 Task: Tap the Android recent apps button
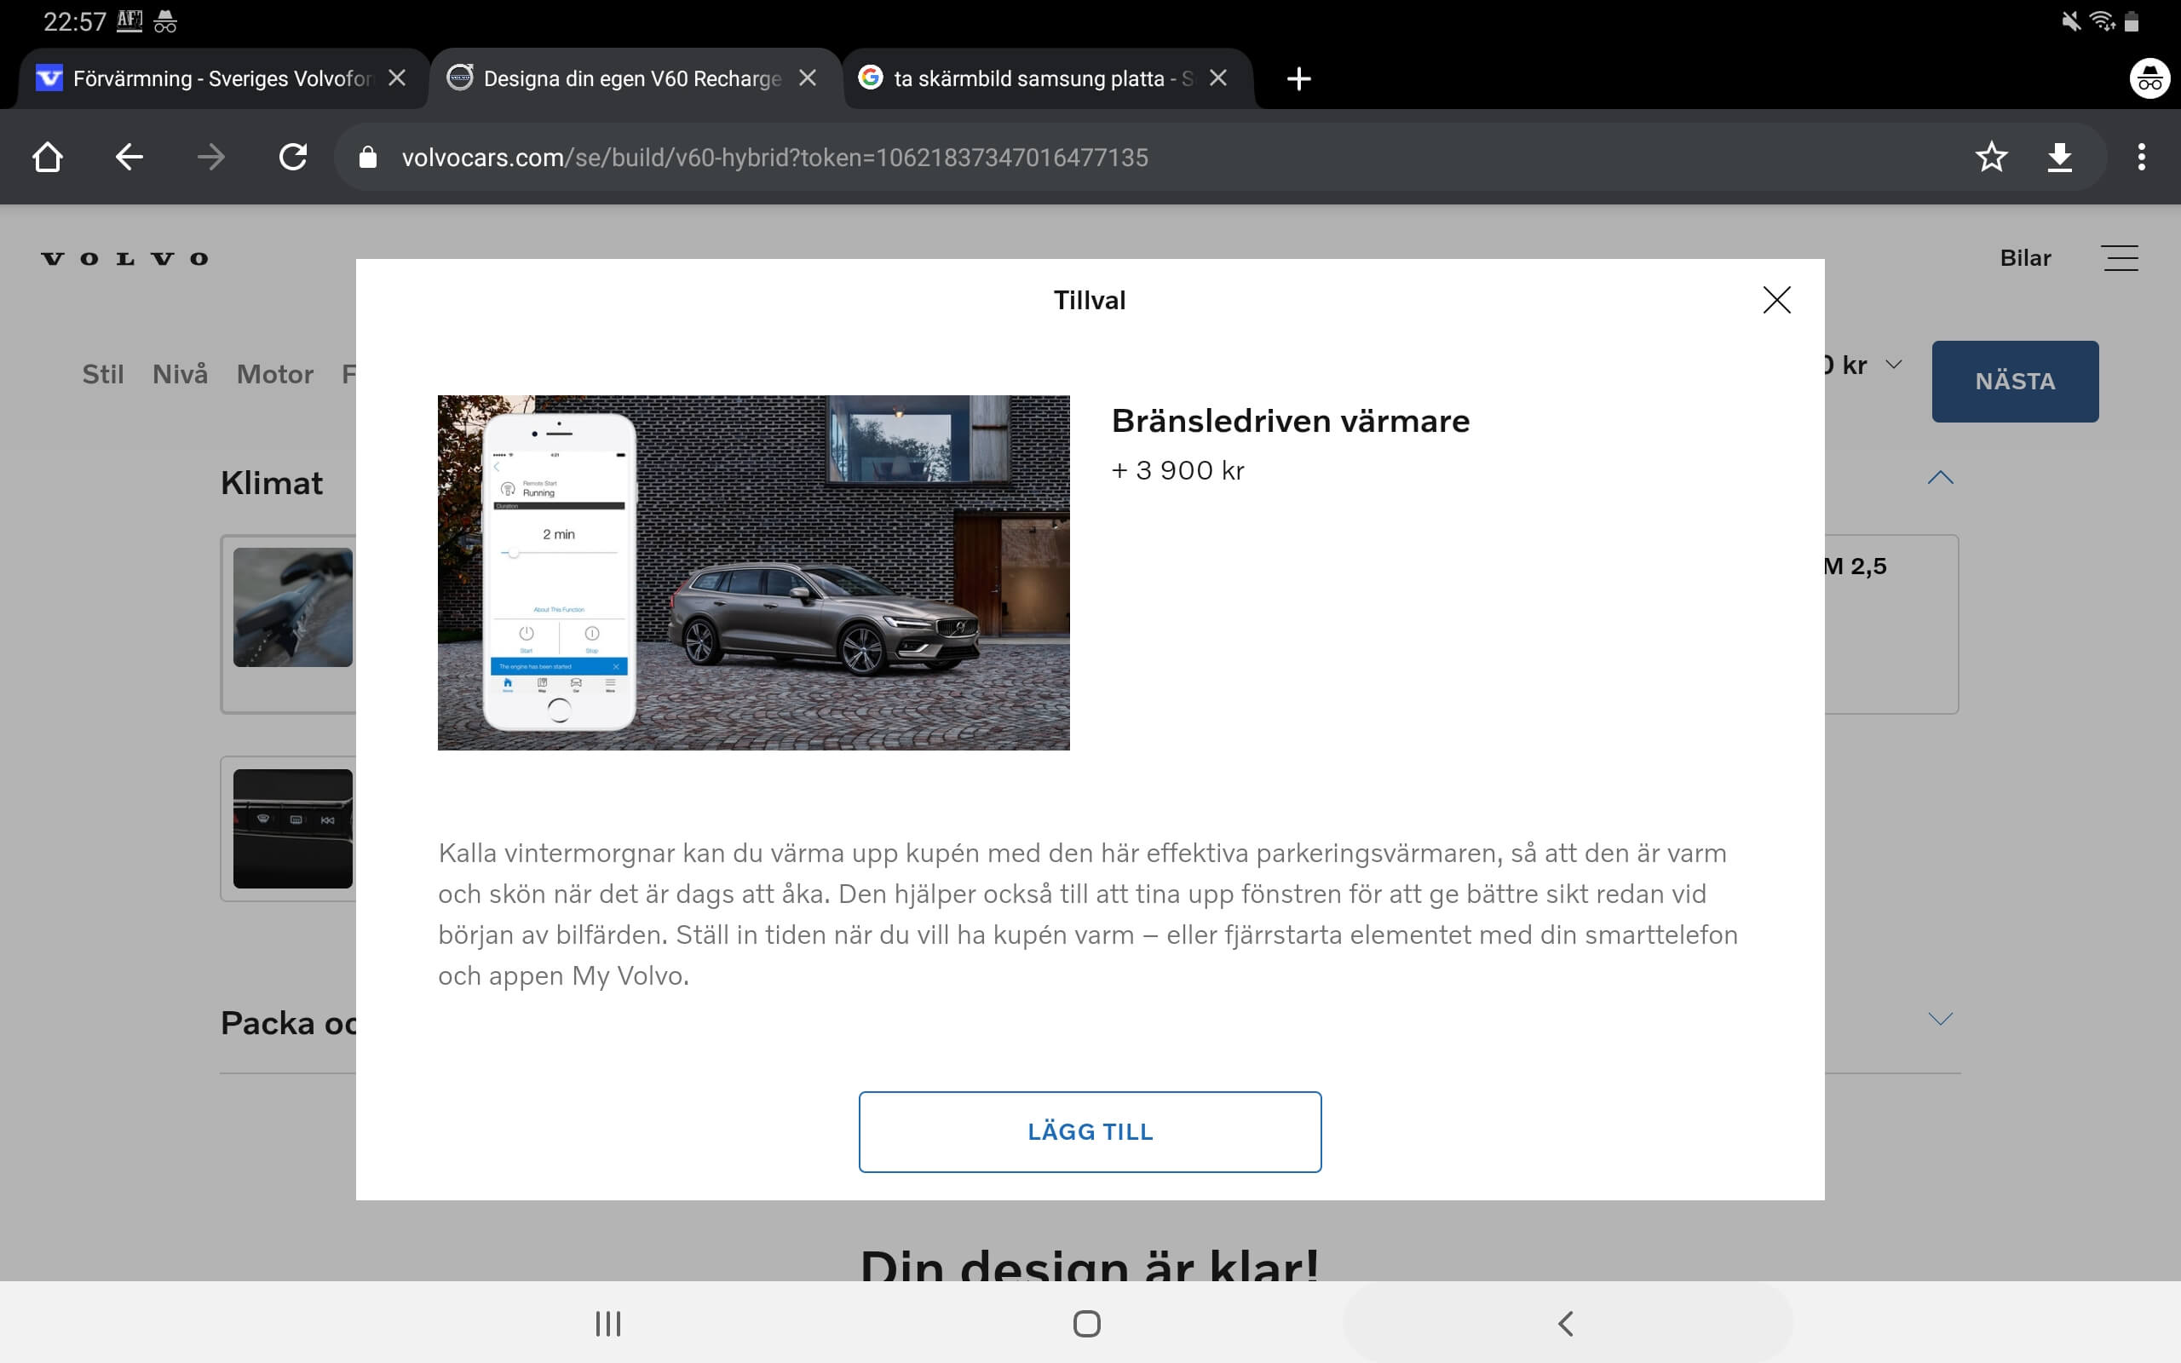(x=608, y=1323)
